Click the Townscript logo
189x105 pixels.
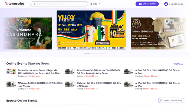(14, 4)
